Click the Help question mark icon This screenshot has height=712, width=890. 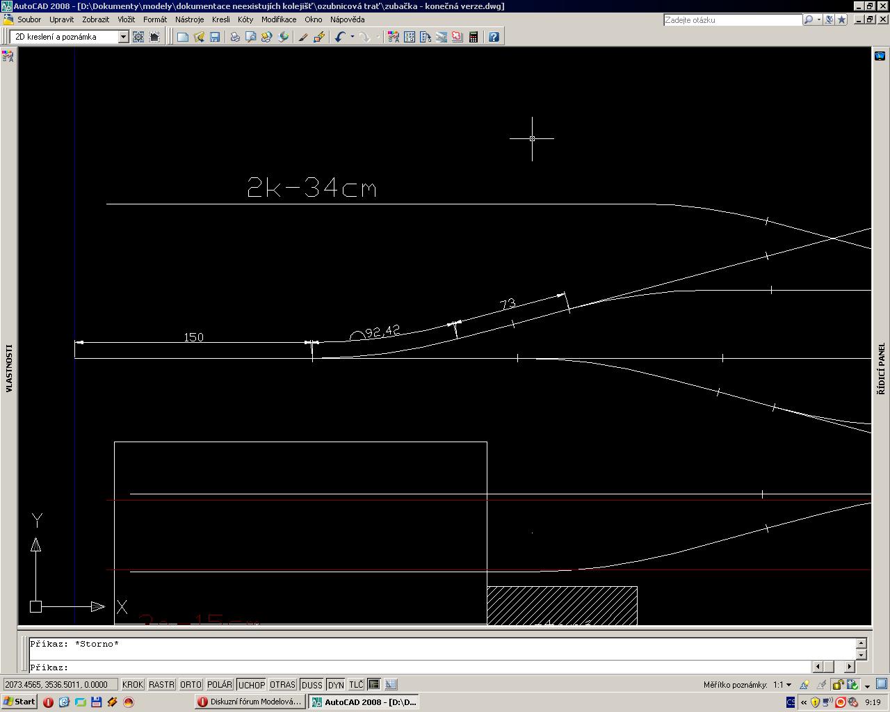pos(494,37)
